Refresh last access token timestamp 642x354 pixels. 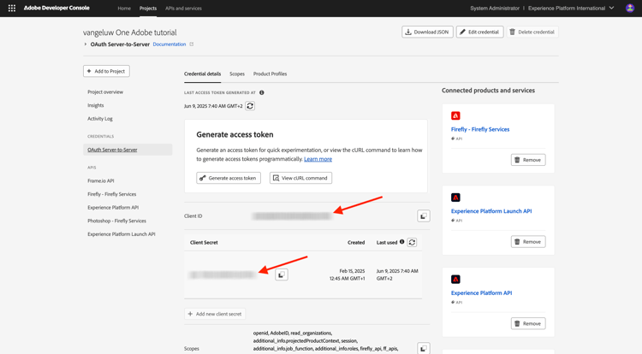tap(250, 106)
